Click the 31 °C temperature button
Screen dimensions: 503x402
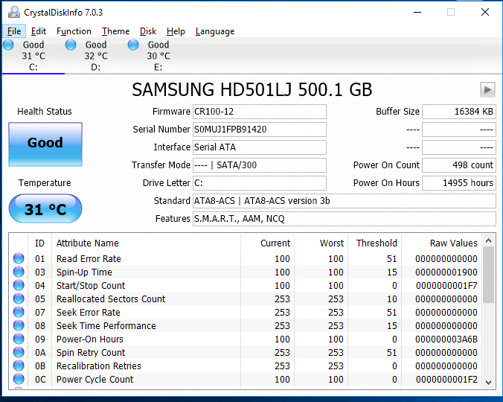pyautogui.click(x=45, y=210)
